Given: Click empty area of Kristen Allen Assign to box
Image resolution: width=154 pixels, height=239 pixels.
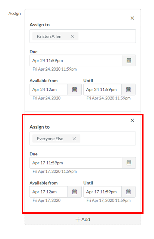Looking at the screenshot, I should click(x=107, y=36).
